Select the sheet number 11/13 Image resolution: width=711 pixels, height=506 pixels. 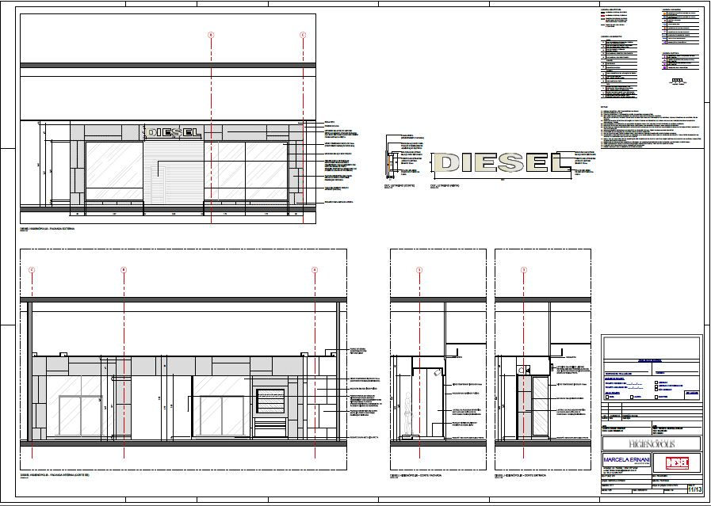click(694, 489)
